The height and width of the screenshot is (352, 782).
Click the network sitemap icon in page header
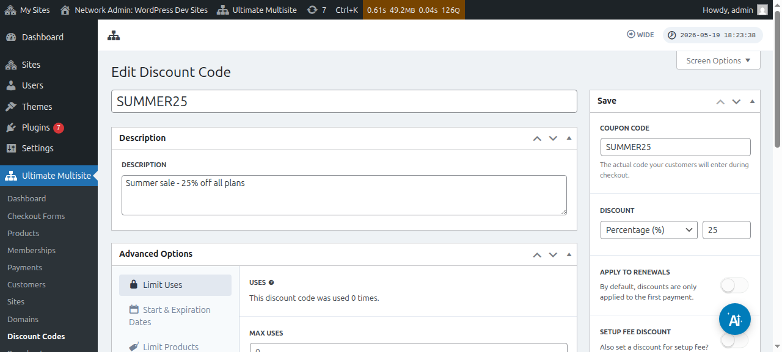click(x=114, y=35)
